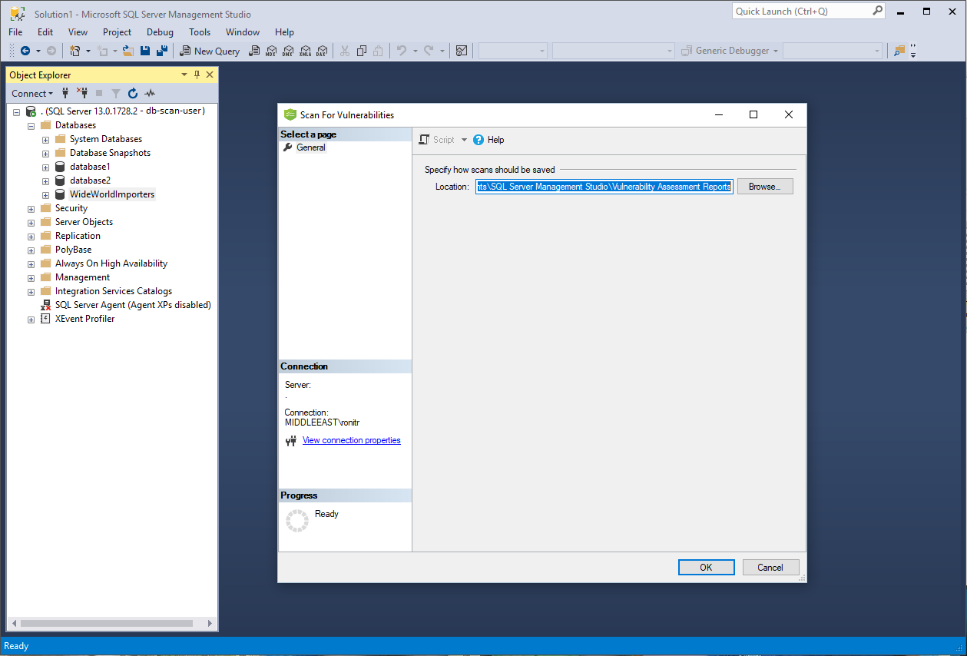Refresh the Object Explorer tree
967x656 pixels.
pos(132,93)
